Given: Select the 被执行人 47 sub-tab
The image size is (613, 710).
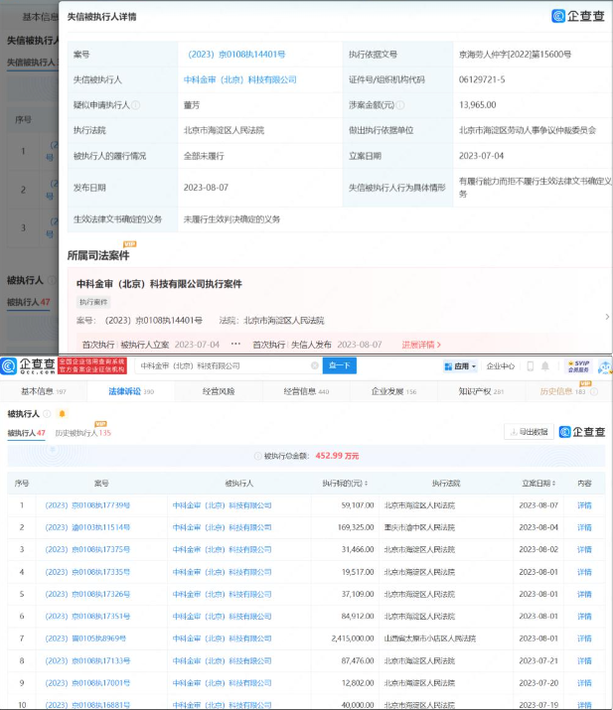Looking at the screenshot, I should (26, 433).
